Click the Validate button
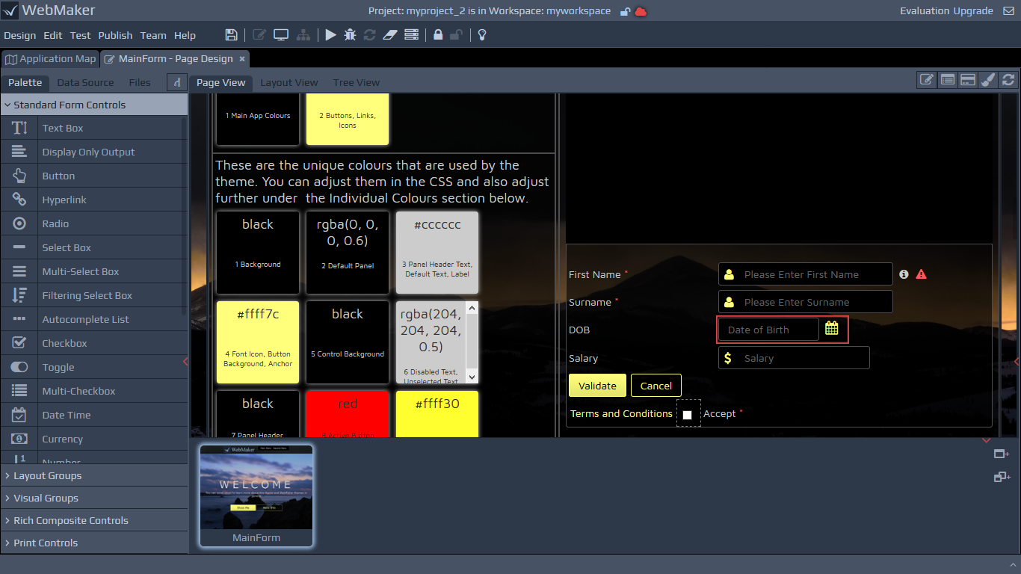Screen dimensions: 1021x574 tap(597, 386)
